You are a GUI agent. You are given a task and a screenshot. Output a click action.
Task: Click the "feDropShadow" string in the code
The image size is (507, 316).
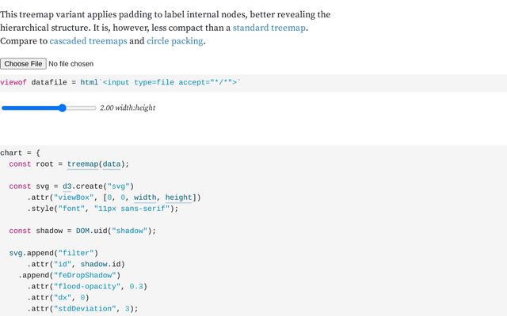coord(85,276)
